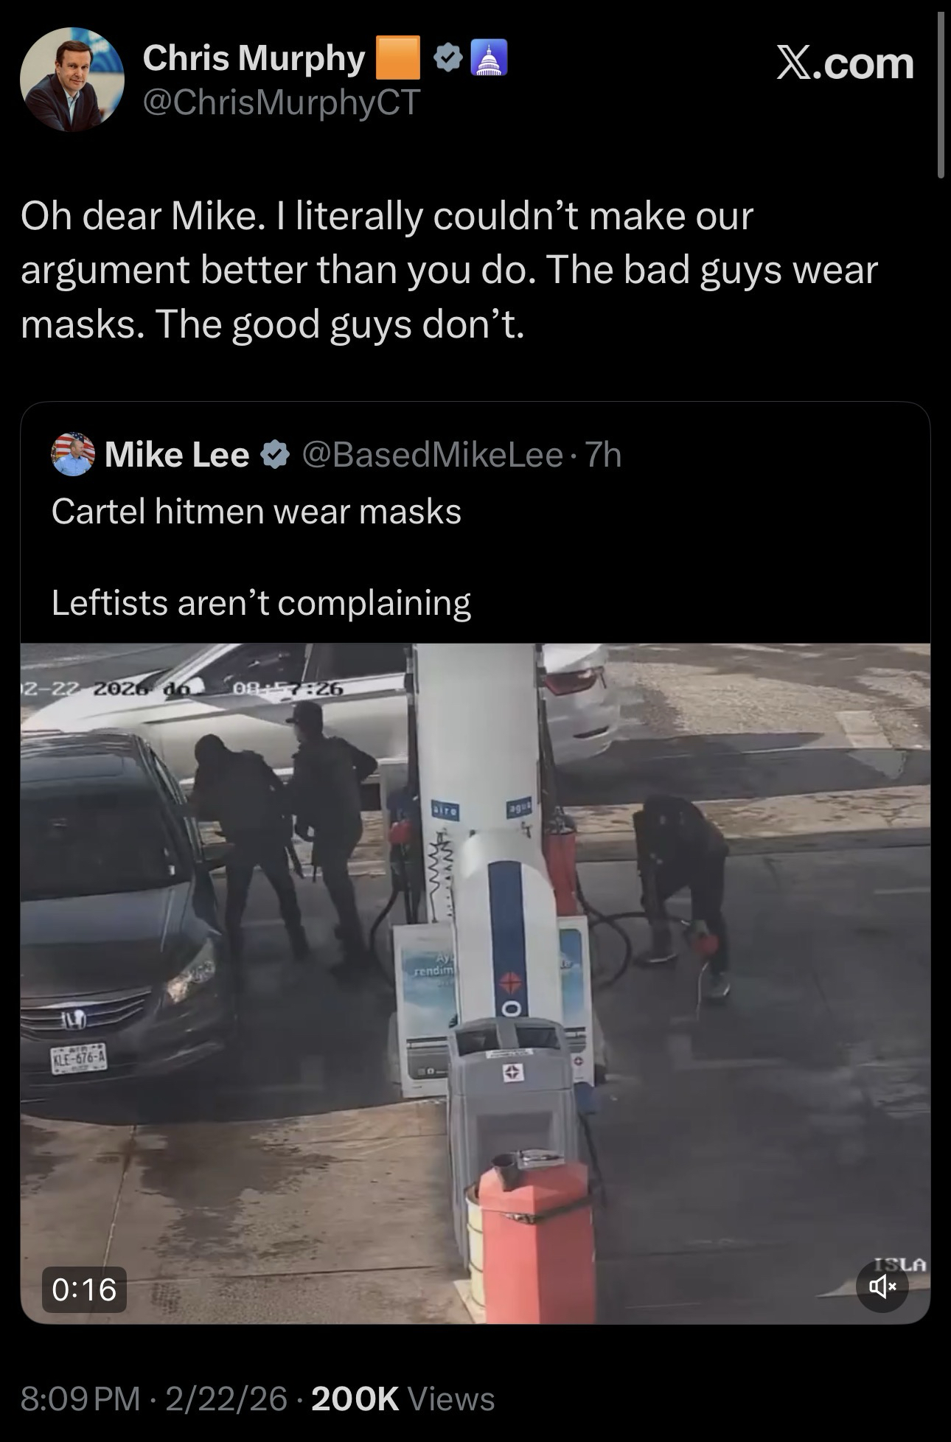
Task: Click the X.com logo text
Action: (x=845, y=63)
